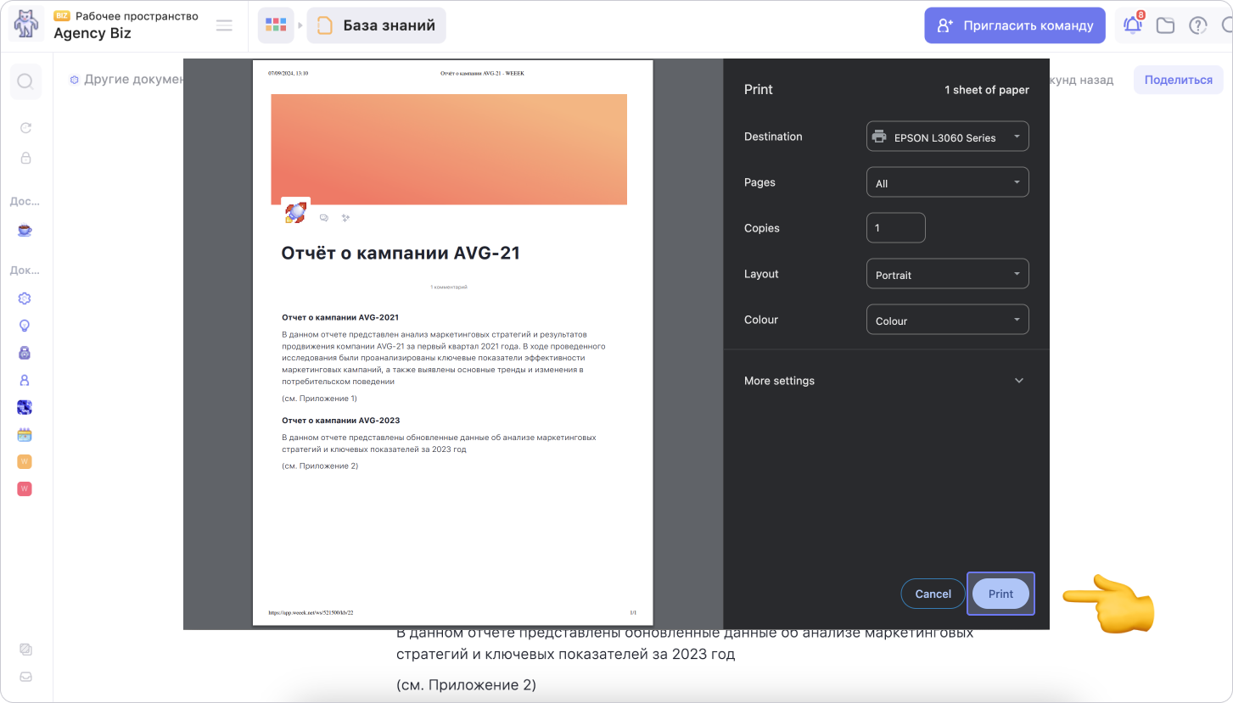The height and width of the screenshot is (703, 1233).
Task: Open the calendar document icon in sidebar
Action: pyautogui.click(x=25, y=434)
